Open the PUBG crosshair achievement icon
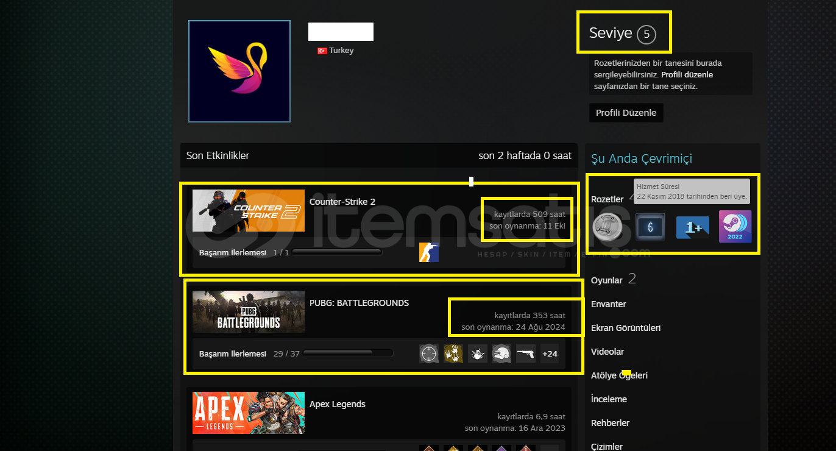Viewport: 836px width, 451px height. click(x=429, y=353)
